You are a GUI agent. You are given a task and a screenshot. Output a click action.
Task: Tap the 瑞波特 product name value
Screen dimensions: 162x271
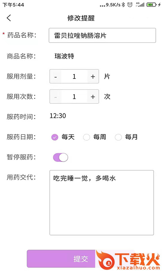pyautogui.click(x=64, y=56)
